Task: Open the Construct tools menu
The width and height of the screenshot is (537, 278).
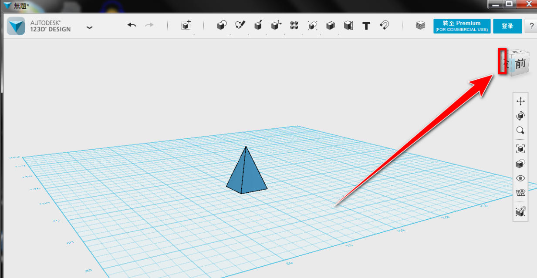Action: click(x=258, y=25)
